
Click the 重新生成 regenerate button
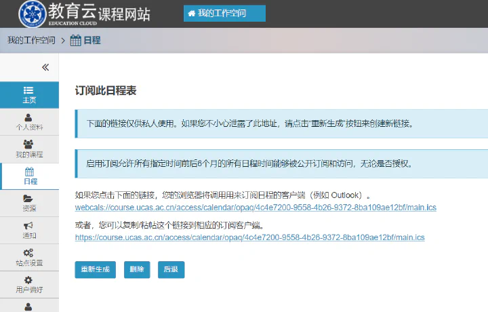[x=96, y=269]
